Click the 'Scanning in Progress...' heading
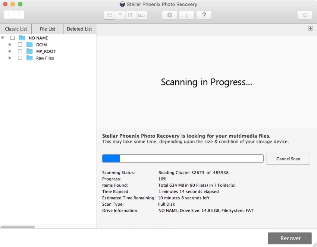 206,82
